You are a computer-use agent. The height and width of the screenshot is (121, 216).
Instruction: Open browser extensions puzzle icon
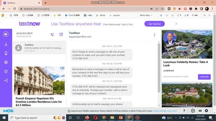pos(196,9)
